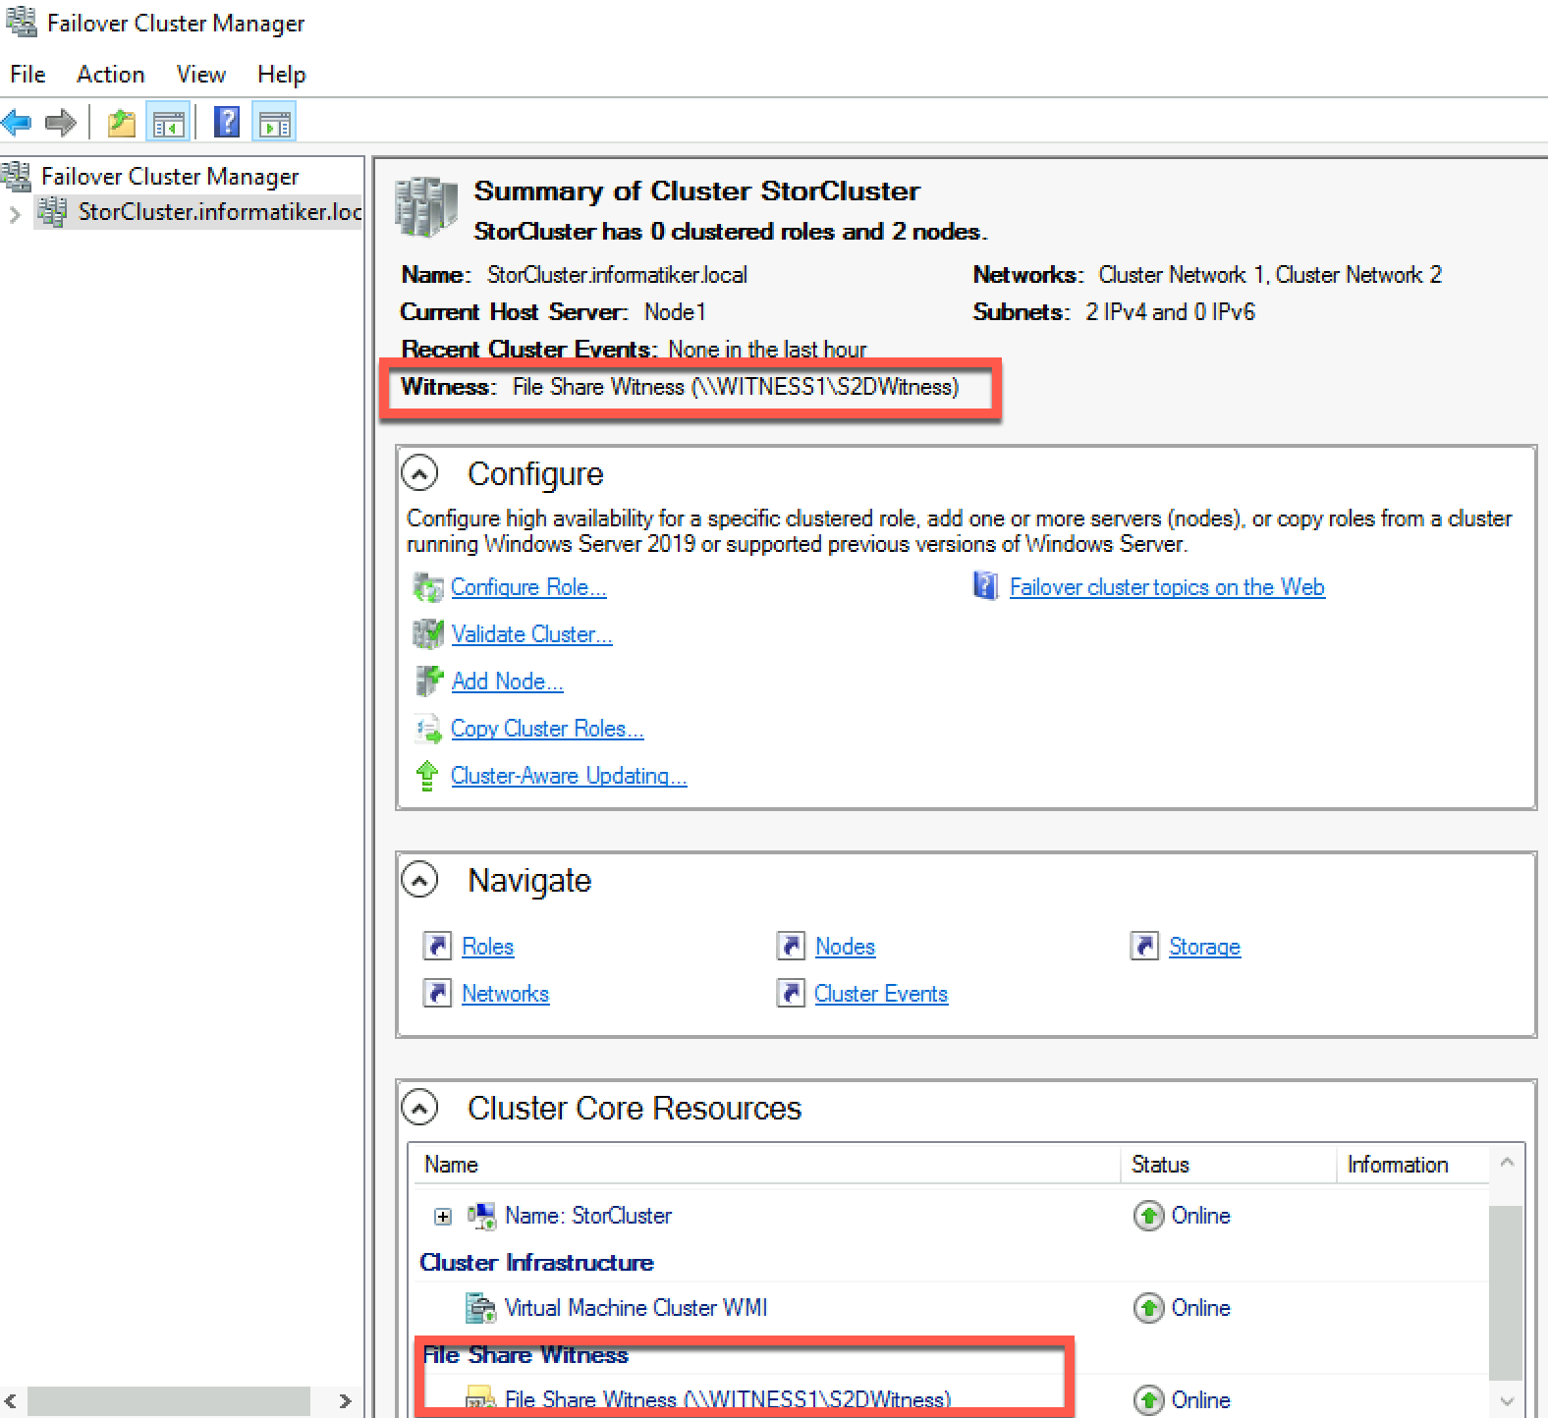The image size is (1548, 1418).
Task: Navigate to Networks link
Action: pyautogui.click(x=505, y=994)
